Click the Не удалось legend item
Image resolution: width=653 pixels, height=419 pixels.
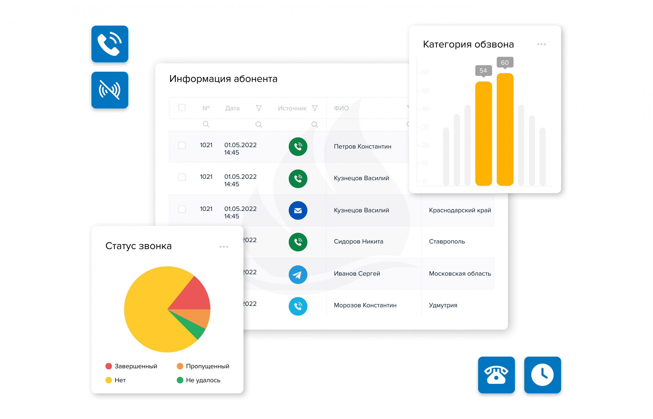coord(198,380)
